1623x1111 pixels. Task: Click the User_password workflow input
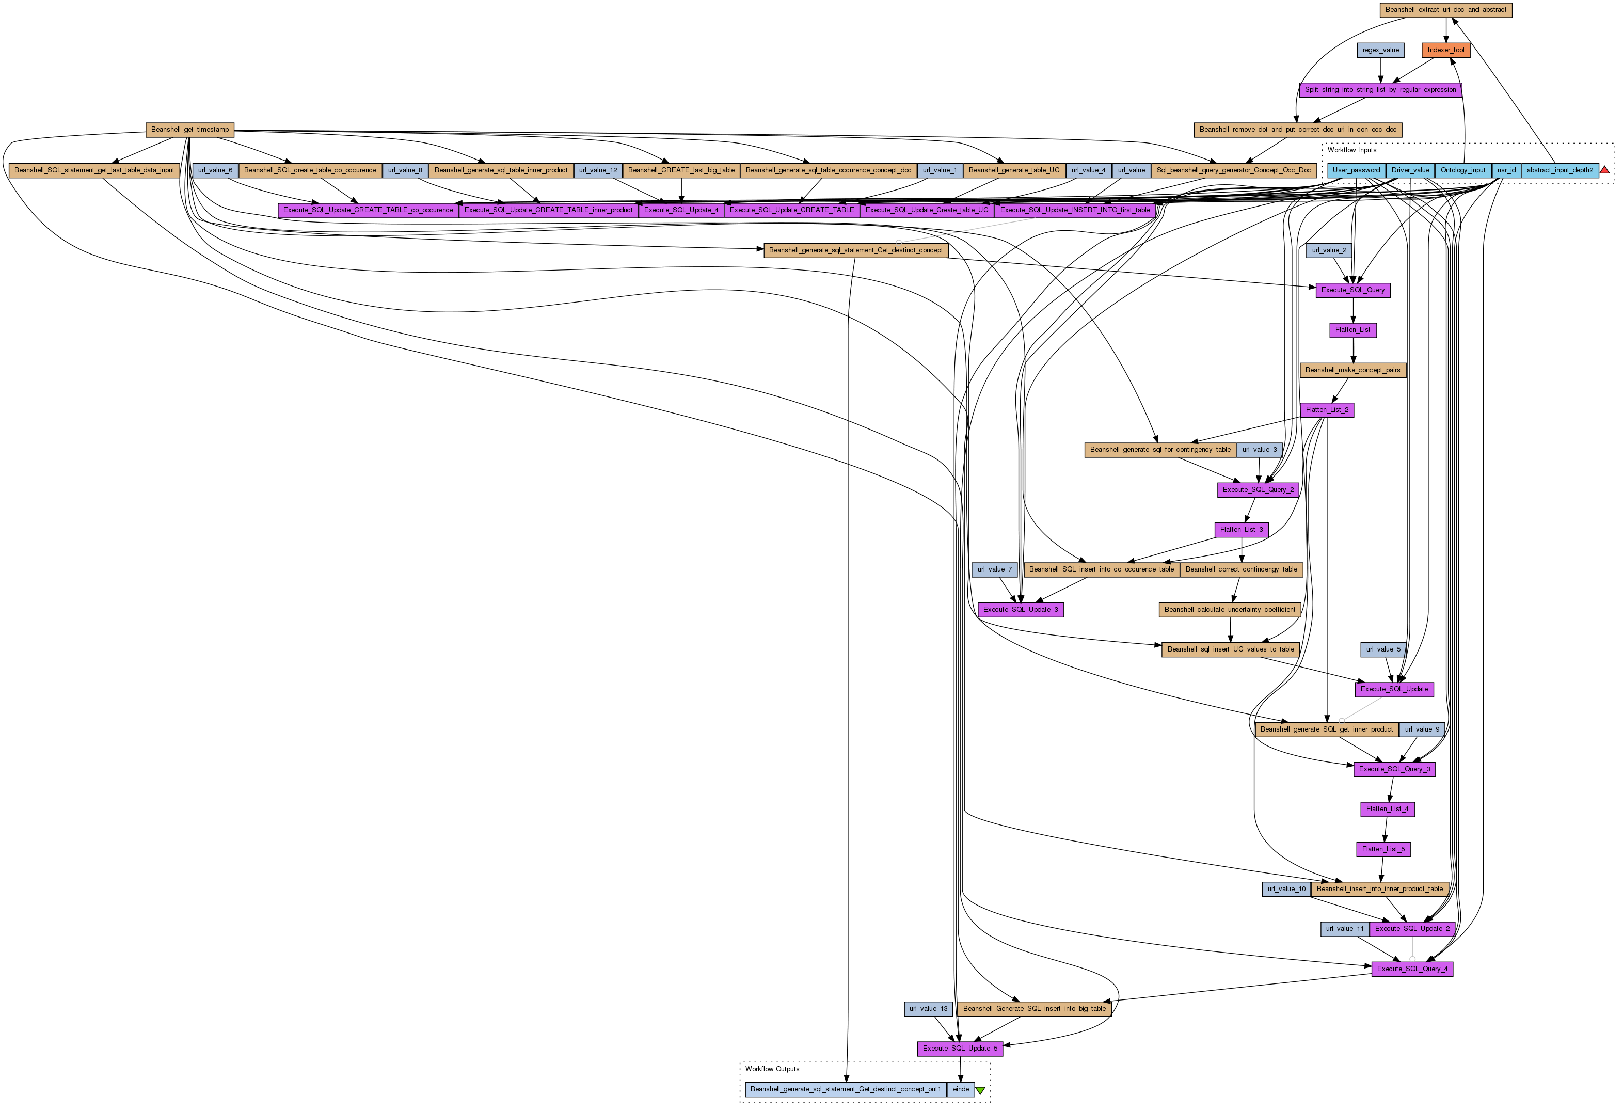point(1356,170)
